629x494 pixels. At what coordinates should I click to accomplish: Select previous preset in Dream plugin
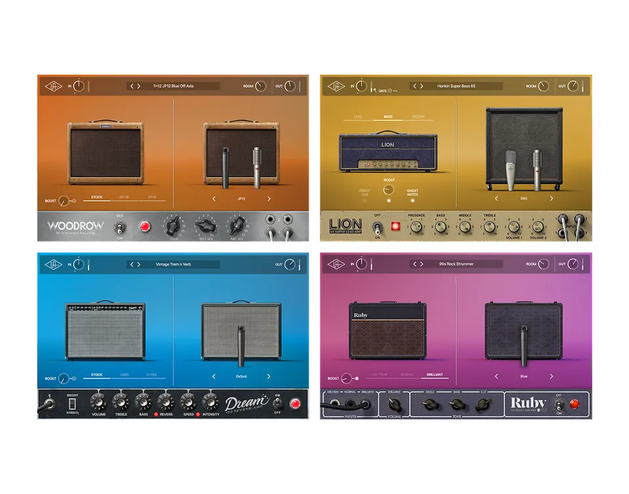(132, 264)
